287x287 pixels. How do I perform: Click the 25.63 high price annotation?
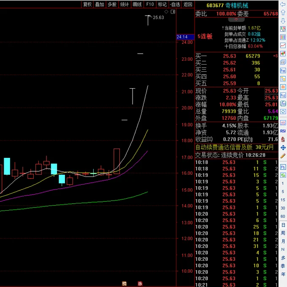pyautogui.click(x=158, y=17)
